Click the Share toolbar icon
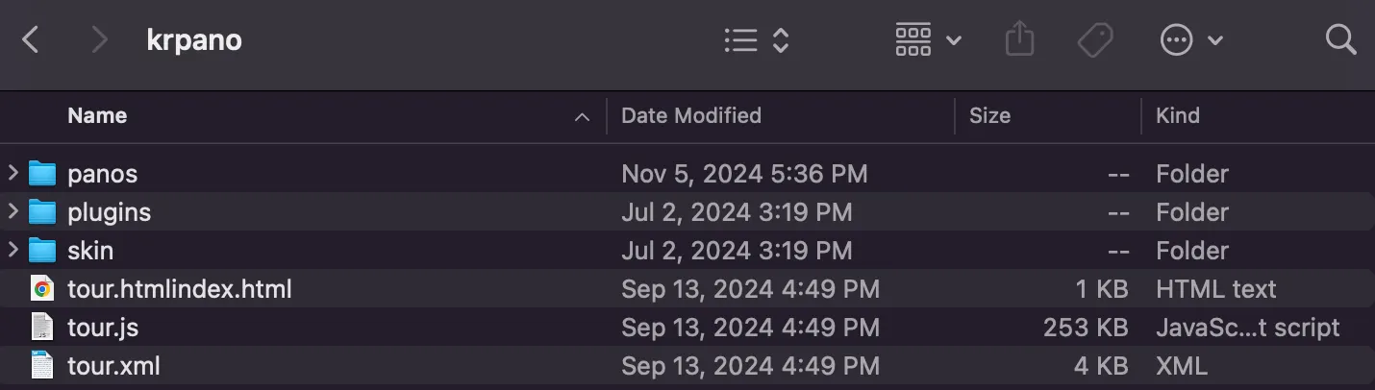 pos(1019,40)
